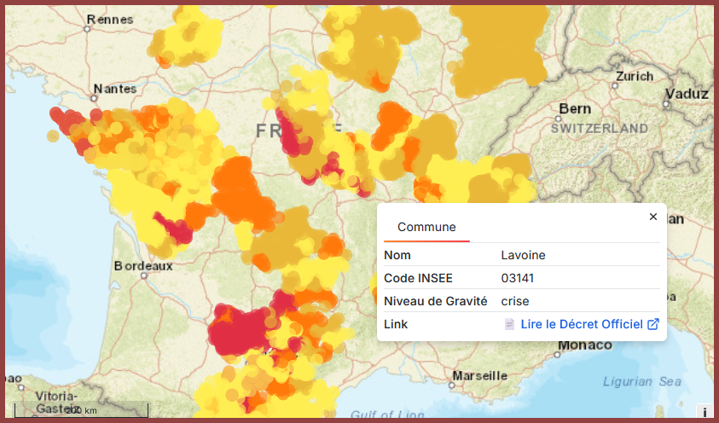Click the Vaduz city marker
The width and height of the screenshot is (719, 423).
pyautogui.click(x=666, y=105)
